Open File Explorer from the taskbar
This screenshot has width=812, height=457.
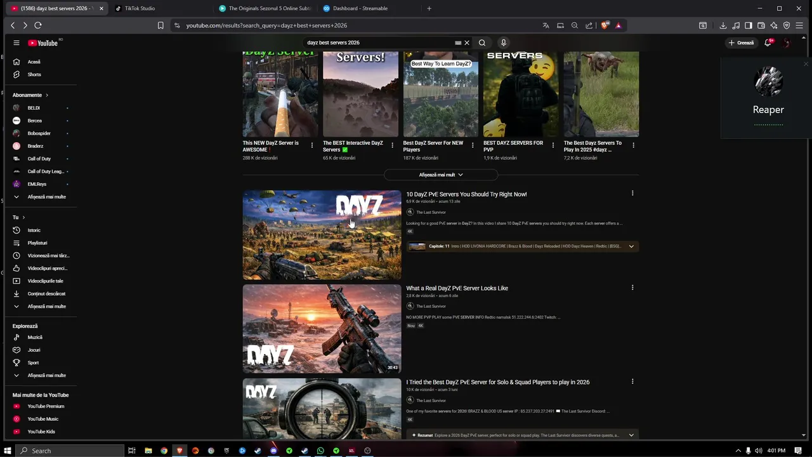(148, 451)
